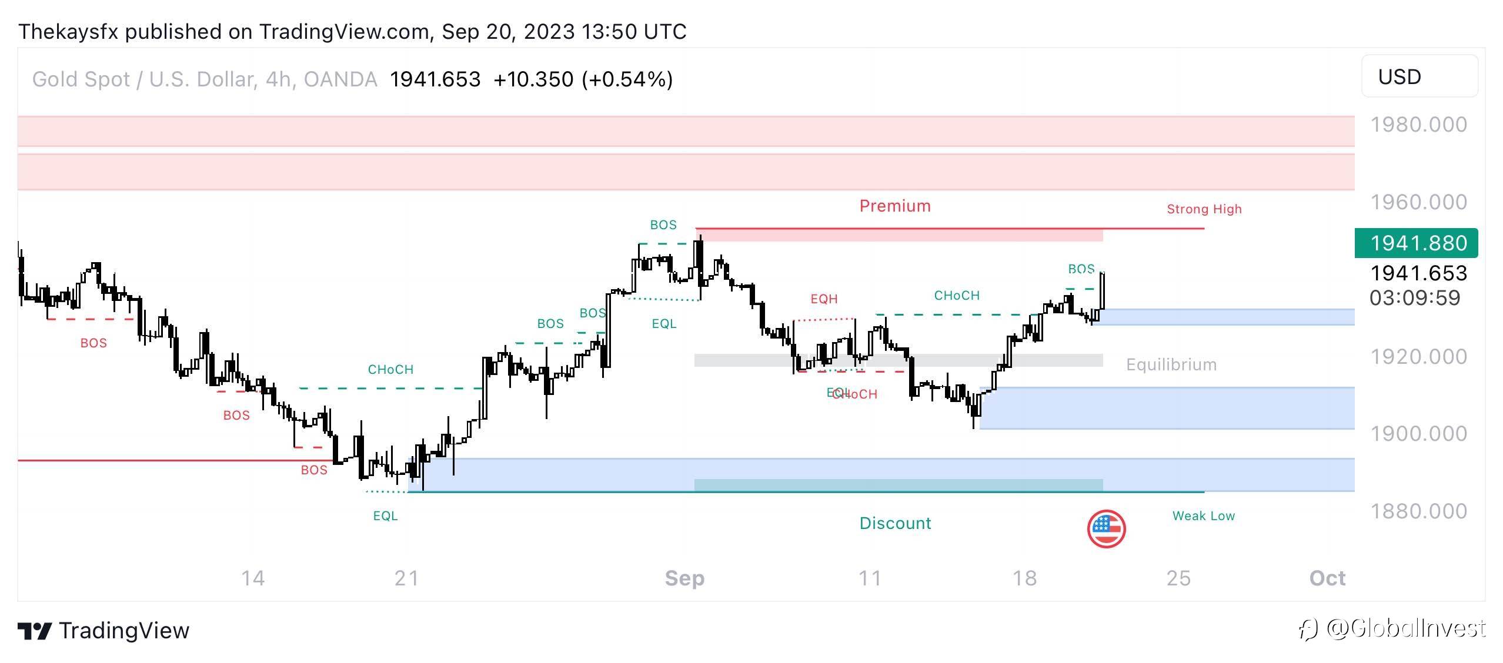Viewport: 1503px width, 663px height.
Task: Click the US flag economic event icon
Action: (x=1106, y=529)
